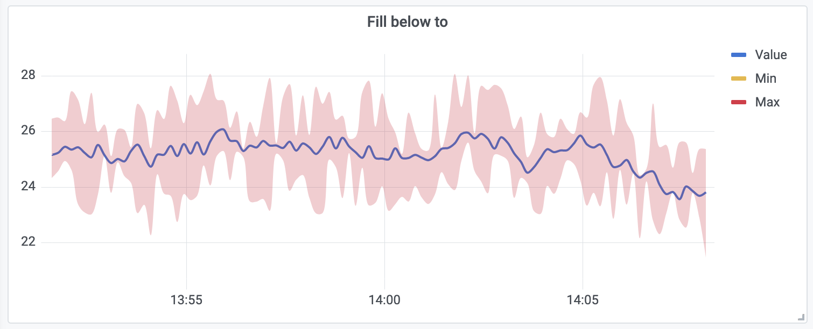Click the left starting point of the Value line
The image size is (813, 329).
tap(52, 155)
